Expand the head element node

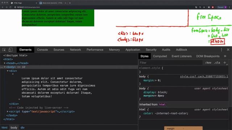click(x=5, y=63)
